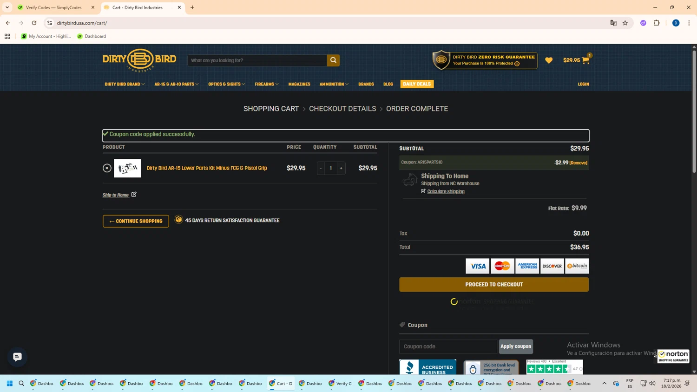
Task: Click Continue Shopping button
Action: click(136, 221)
